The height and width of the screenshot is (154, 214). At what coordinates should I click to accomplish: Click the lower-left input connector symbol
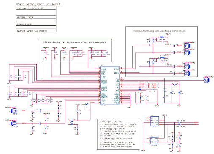click(14, 123)
